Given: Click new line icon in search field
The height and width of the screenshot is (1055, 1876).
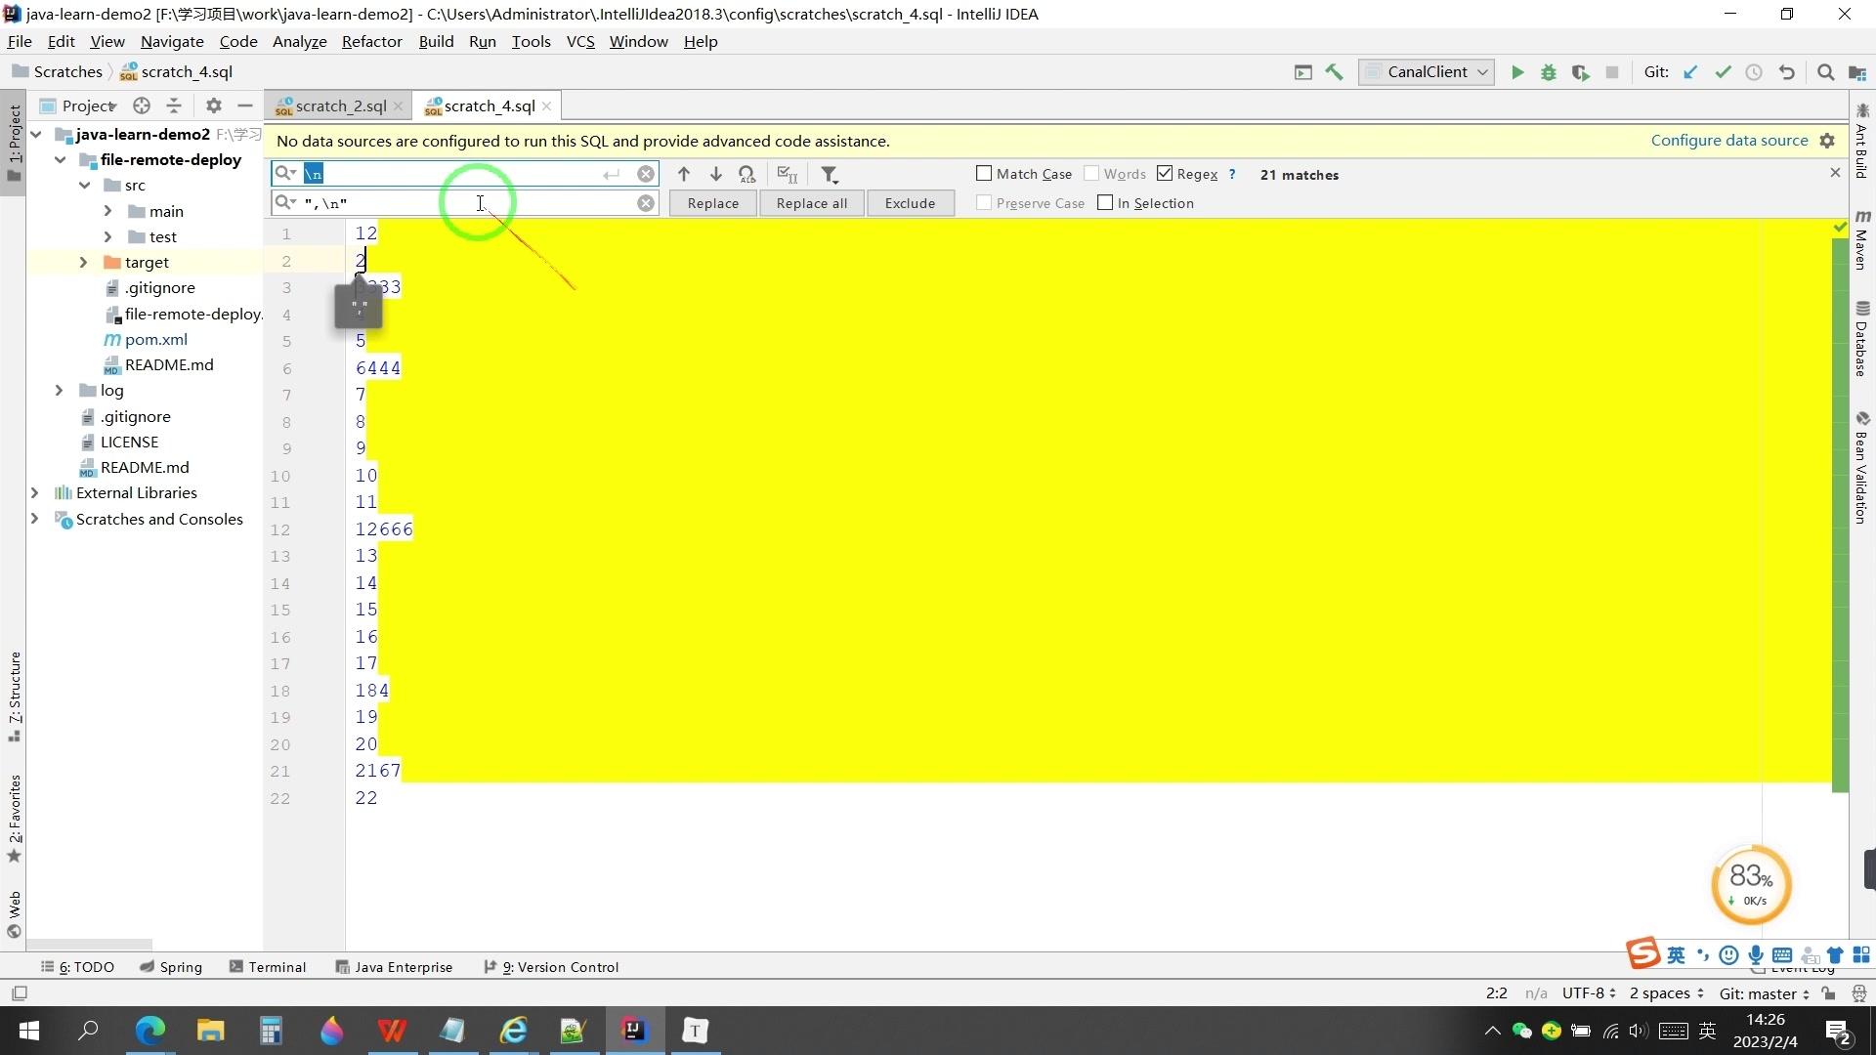Looking at the screenshot, I should point(612,174).
